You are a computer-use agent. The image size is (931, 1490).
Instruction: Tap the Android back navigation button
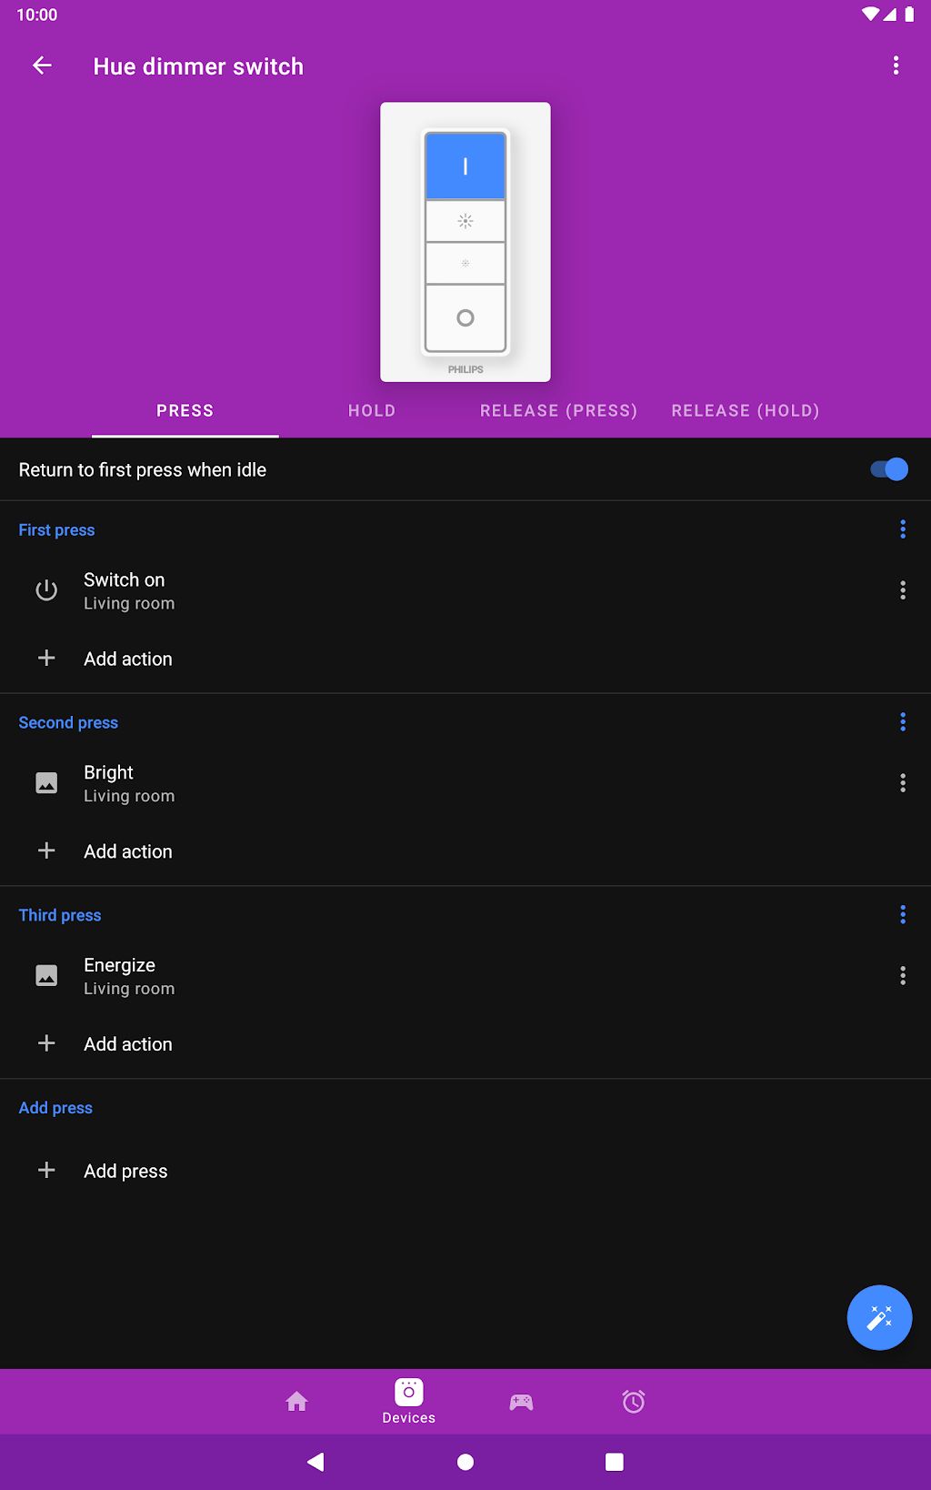click(315, 1462)
